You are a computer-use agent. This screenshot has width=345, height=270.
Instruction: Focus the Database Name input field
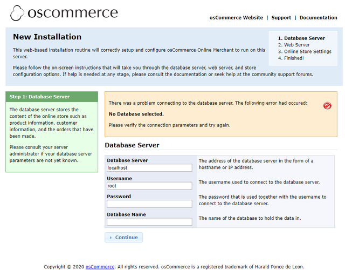(x=149, y=222)
